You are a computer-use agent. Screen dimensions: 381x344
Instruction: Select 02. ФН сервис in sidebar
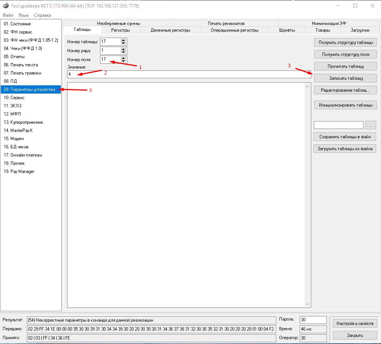pyautogui.click(x=31, y=32)
